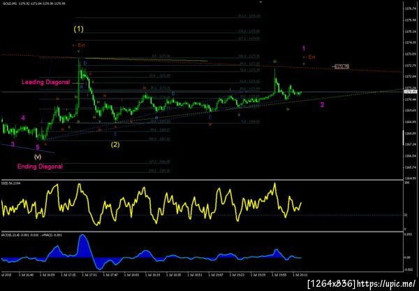
Task: Click the blue "c" label above (2)
Action: click(115, 134)
